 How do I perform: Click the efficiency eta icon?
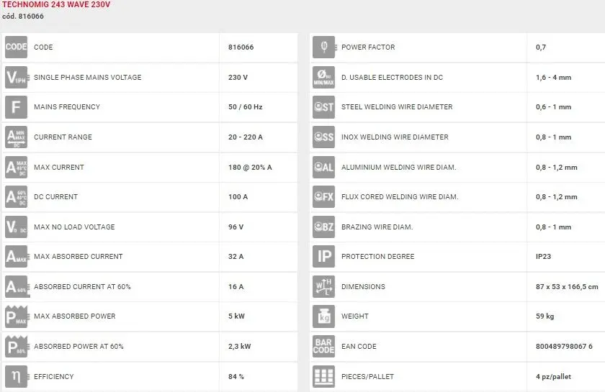click(16, 376)
